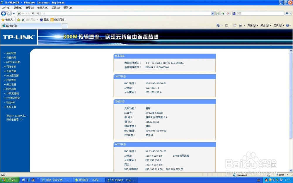Expand 安全设置 in router sidebar
This screenshot has width=293, height=183.
pos(11,85)
